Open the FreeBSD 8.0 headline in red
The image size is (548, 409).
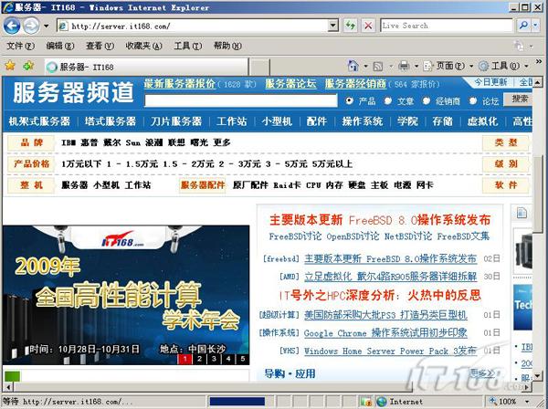pos(380,220)
